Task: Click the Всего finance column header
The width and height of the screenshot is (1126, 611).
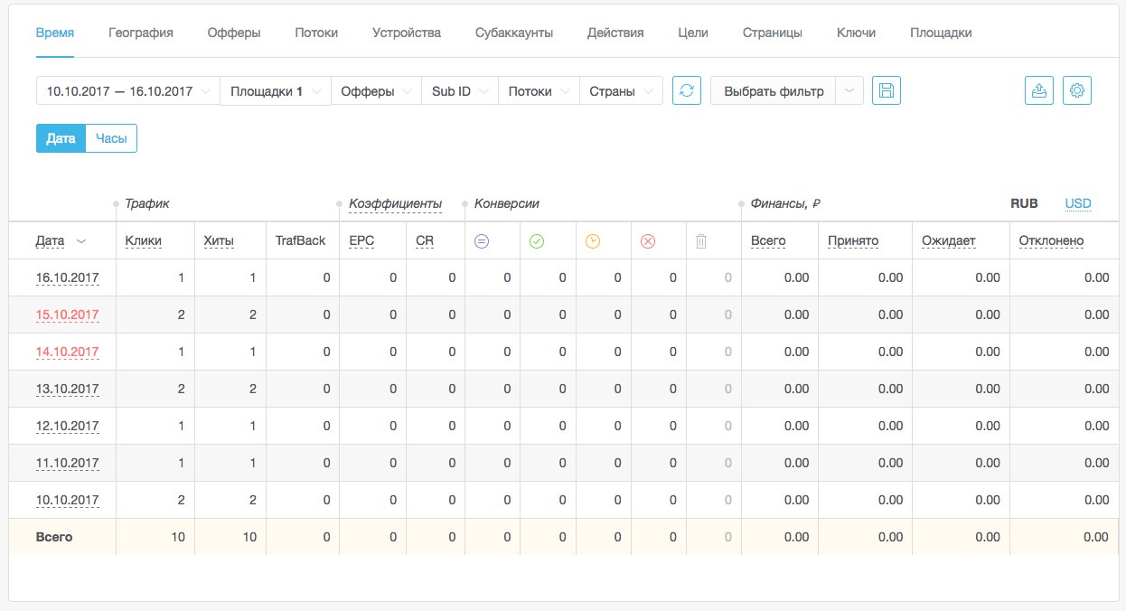Action: (768, 241)
